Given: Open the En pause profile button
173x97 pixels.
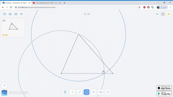Looking at the screenshot, I should point(162,7).
